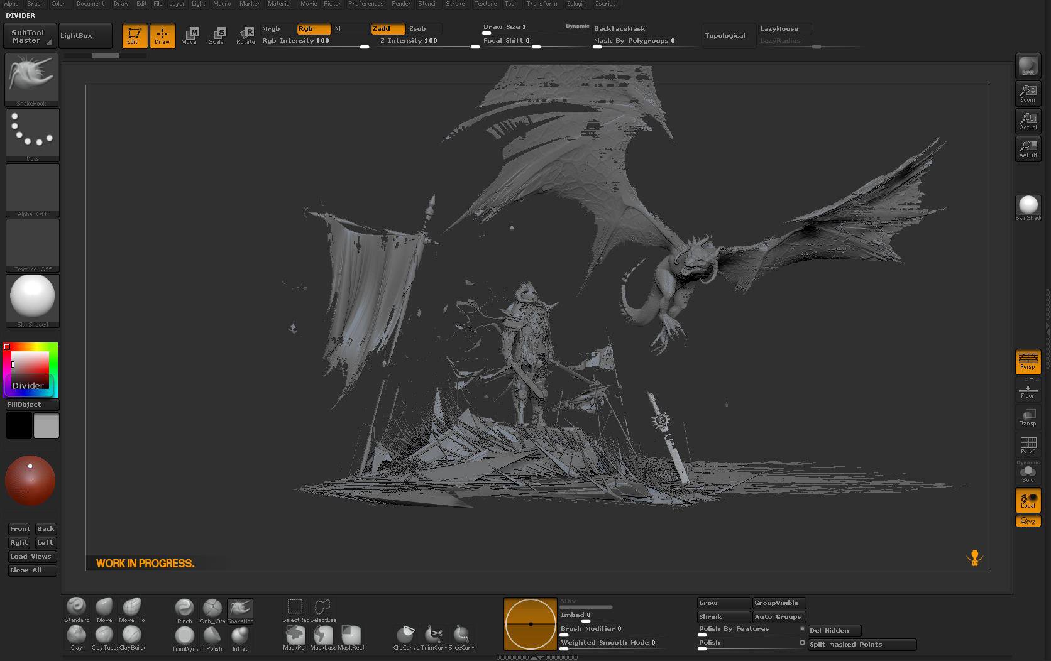Open the Texture Off picker
This screenshot has height=661, width=1051.
point(32,246)
